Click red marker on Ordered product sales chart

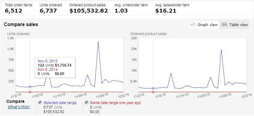[153, 92]
